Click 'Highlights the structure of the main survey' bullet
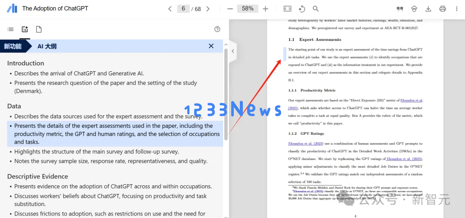This screenshot has height=218, width=465. pos(97,152)
